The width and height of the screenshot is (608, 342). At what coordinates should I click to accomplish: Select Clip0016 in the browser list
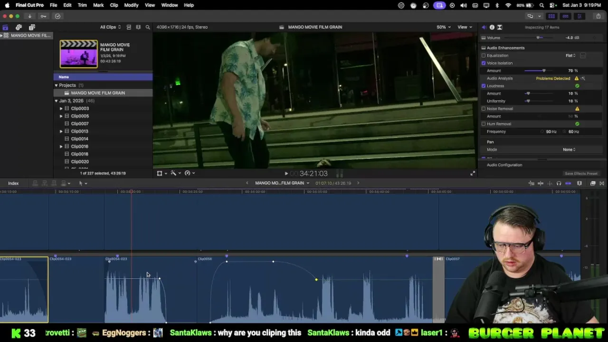coord(80,146)
